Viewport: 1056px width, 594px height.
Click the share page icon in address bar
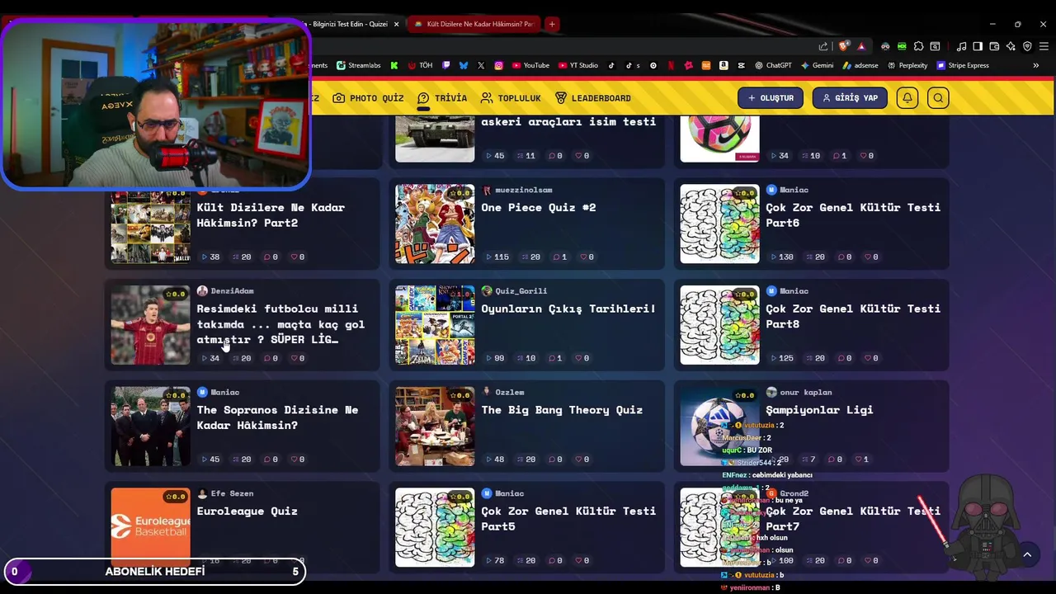pos(823,46)
